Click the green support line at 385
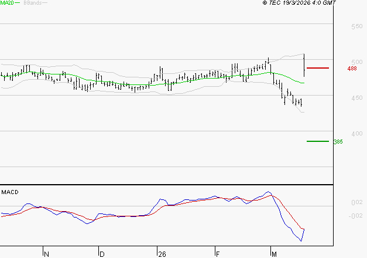This screenshot has height=258, width=367. coord(318,141)
